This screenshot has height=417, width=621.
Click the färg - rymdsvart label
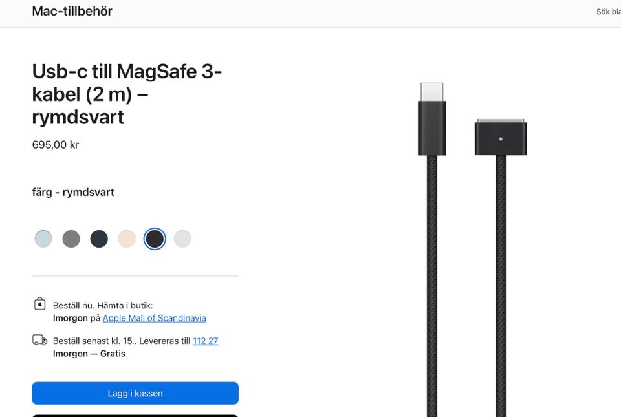tap(73, 192)
